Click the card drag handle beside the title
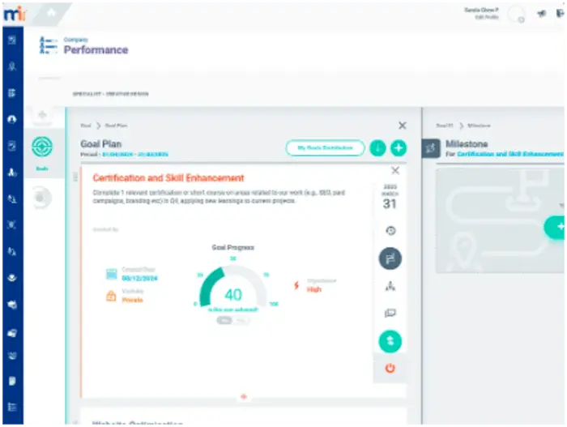Image resolution: width=567 pixels, height=427 pixels. click(x=75, y=177)
